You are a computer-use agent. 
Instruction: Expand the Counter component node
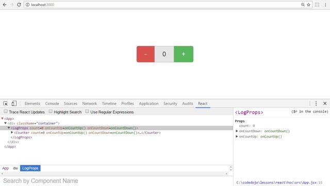[x=12, y=132]
